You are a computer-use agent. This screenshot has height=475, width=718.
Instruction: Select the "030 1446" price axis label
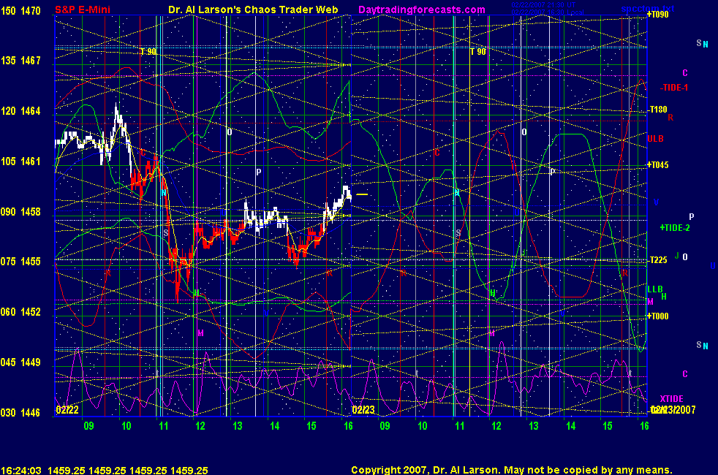20,412
